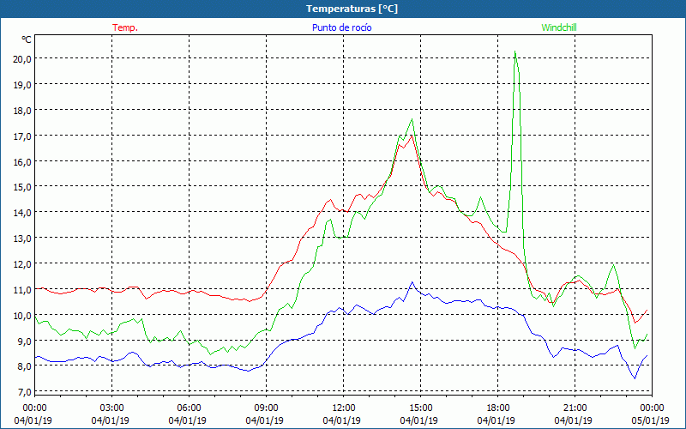Viewport: 686px width, 429px height.
Task: Click the "17,0" y-axis value
Action: (x=22, y=136)
